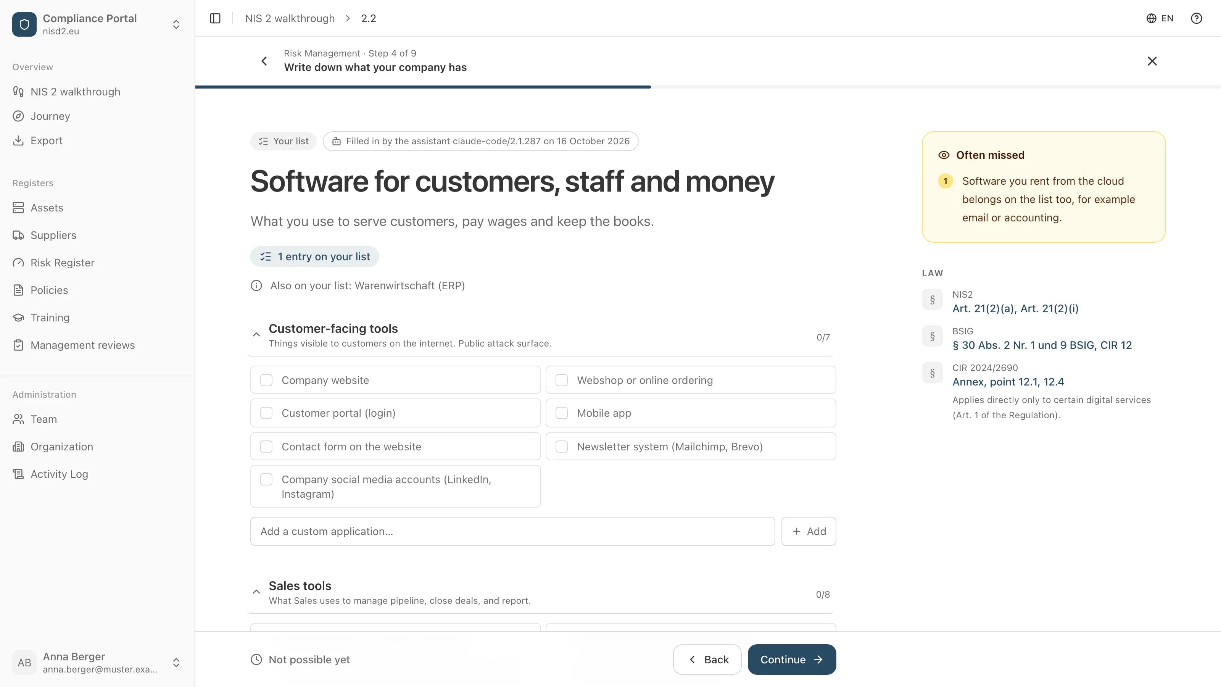The image size is (1221, 687).
Task: Close the walkthrough step with X
Action: tap(1152, 61)
